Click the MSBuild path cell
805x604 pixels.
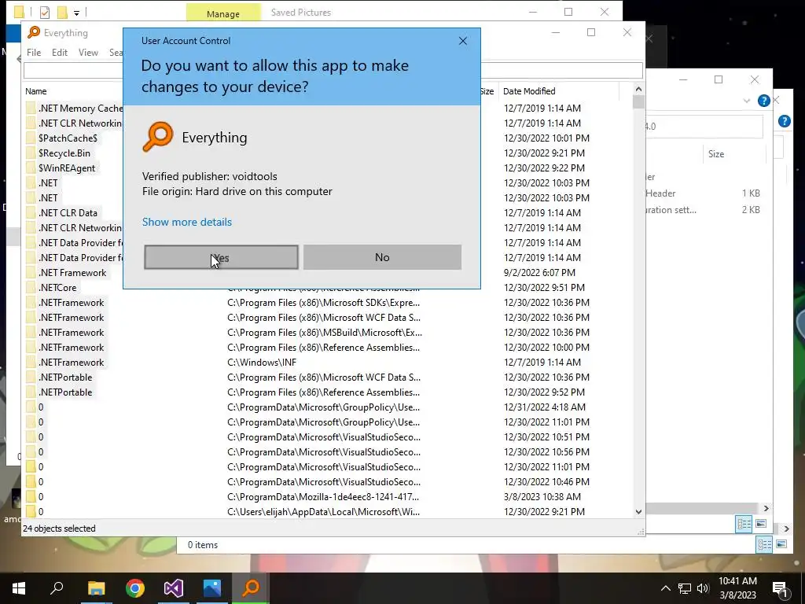tap(325, 333)
